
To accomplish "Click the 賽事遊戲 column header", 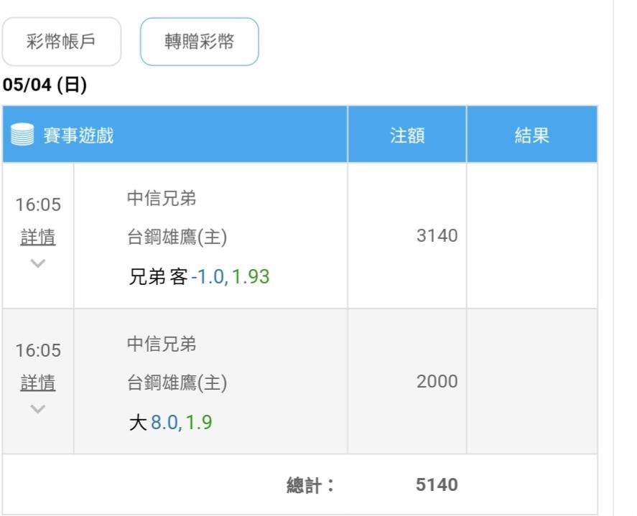I will pyautogui.click(x=79, y=135).
